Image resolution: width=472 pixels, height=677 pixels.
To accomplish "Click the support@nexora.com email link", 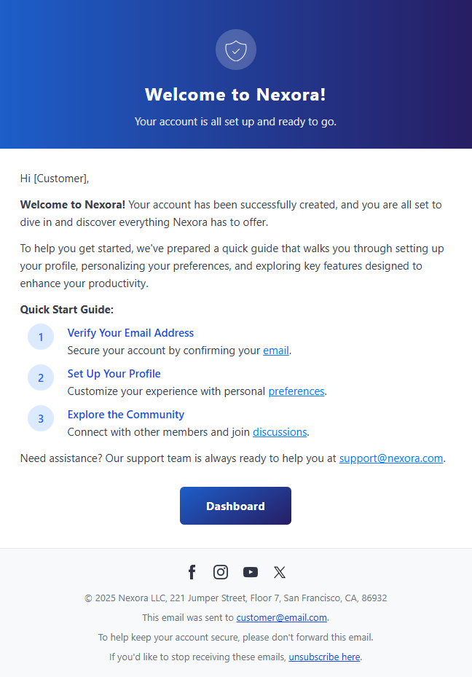I will (x=391, y=458).
